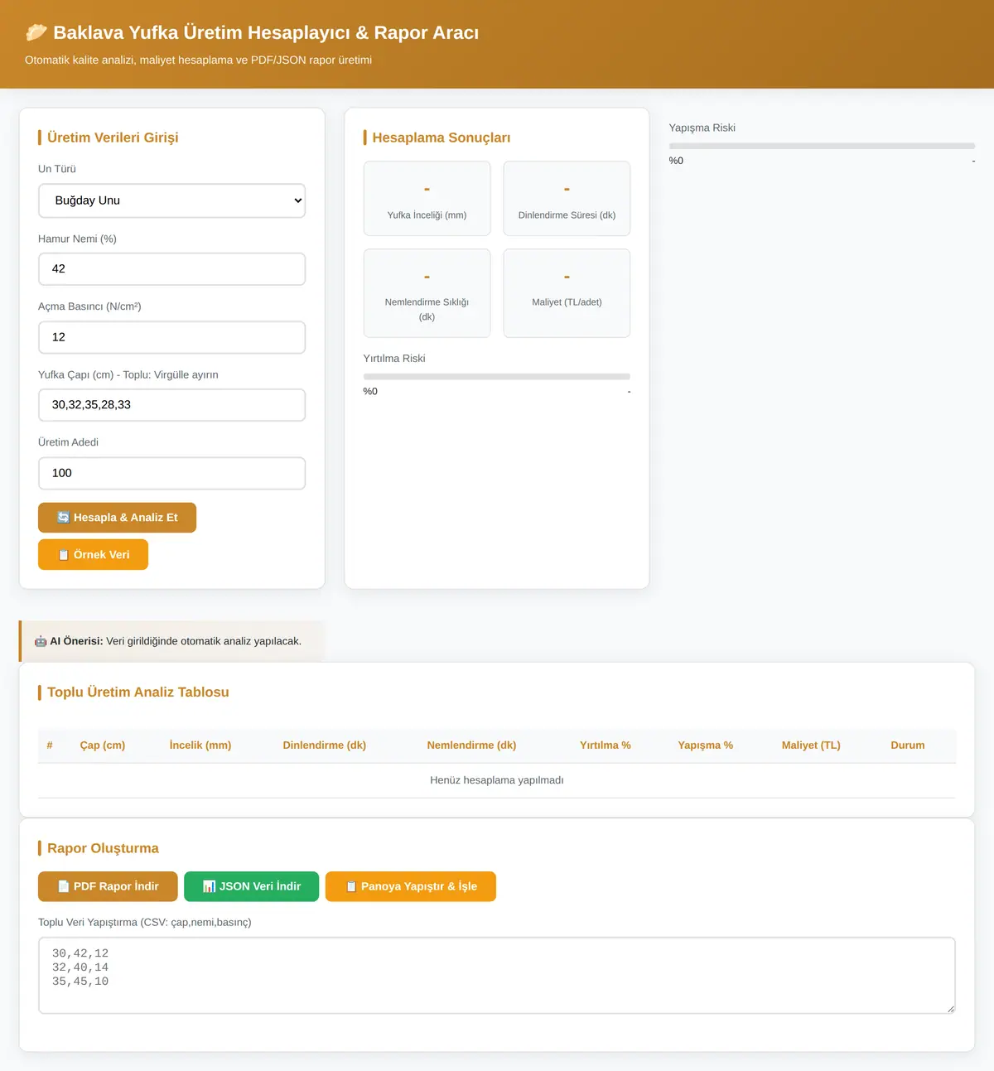Click the Hesaplama Sonuçları heading
This screenshot has height=1071, width=994.
tap(442, 137)
